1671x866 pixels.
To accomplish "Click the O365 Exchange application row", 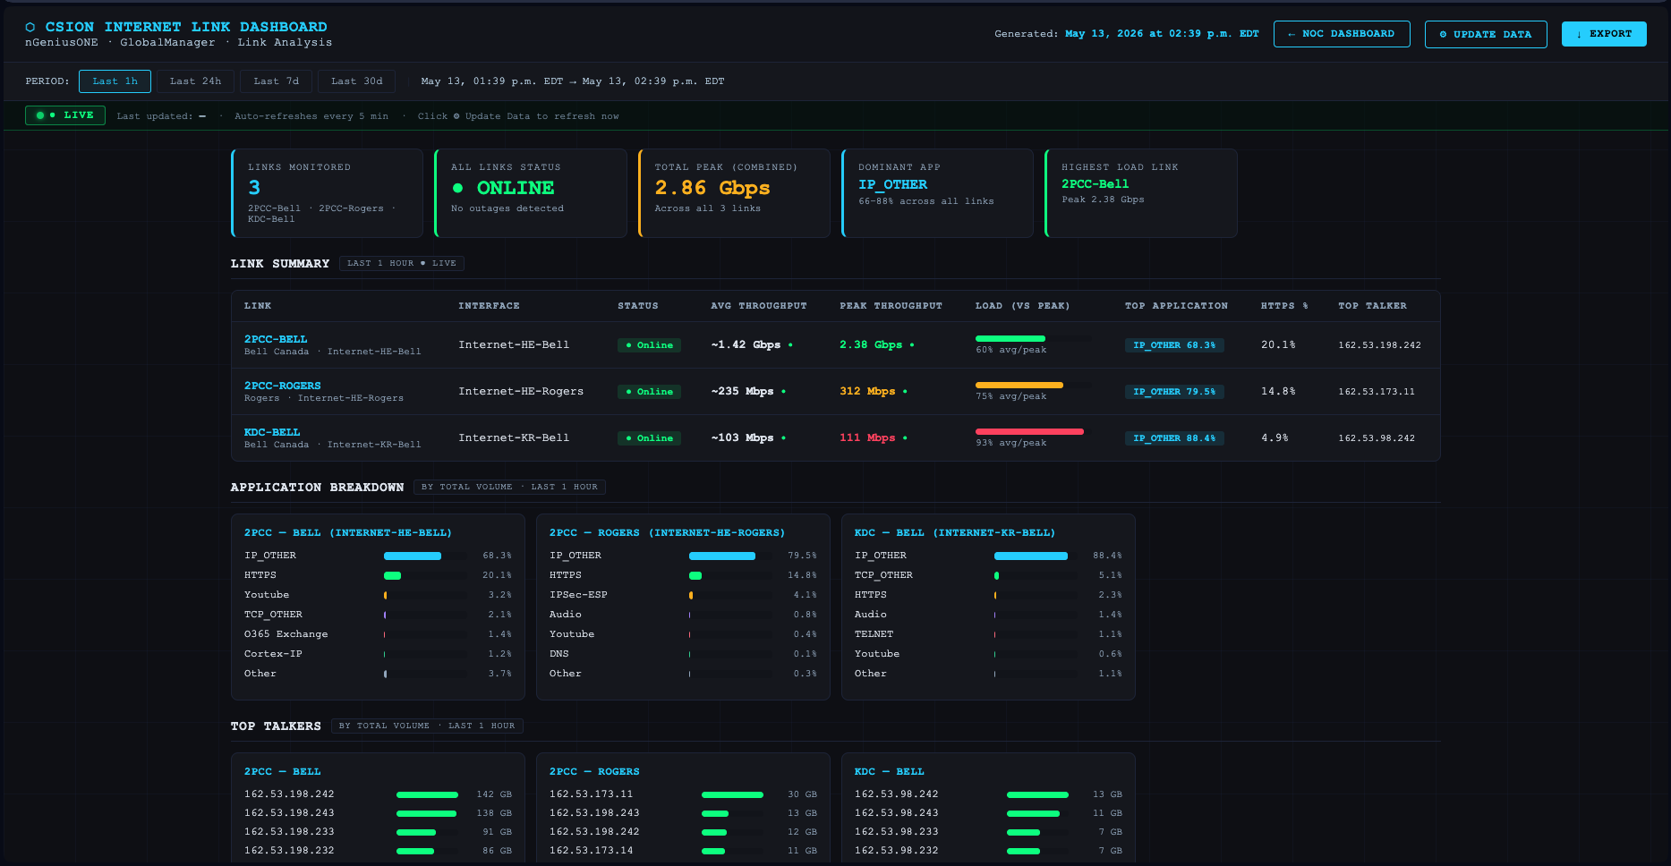I will click(378, 634).
